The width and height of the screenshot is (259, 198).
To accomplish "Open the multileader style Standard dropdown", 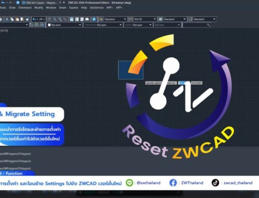I will pyautogui.click(x=214, y=19).
